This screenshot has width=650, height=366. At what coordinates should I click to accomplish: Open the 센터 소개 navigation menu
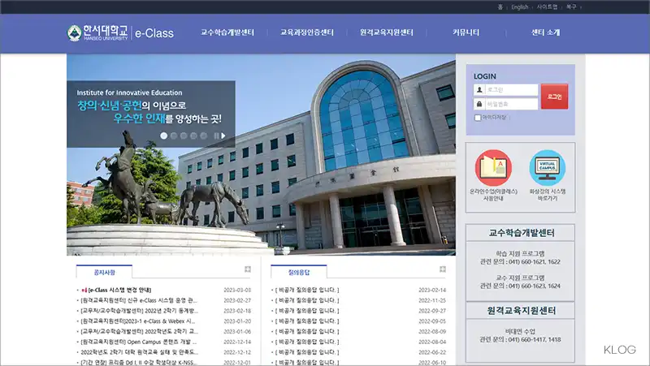tap(545, 32)
